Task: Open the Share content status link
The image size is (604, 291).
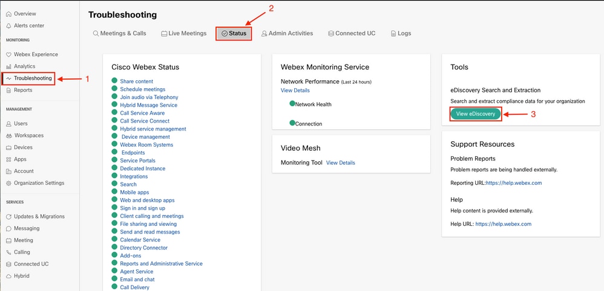Action: [x=136, y=82]
